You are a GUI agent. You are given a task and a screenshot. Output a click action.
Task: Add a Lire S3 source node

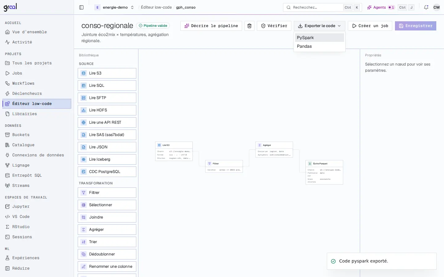[107, 73]
